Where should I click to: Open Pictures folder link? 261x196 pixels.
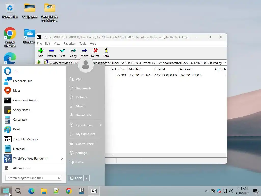(x=85, y=97)
